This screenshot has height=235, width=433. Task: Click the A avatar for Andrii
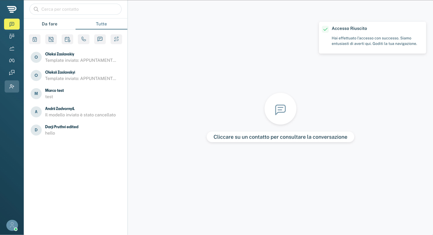36,112
